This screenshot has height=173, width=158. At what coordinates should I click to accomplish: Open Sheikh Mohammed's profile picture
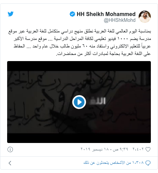145,17
